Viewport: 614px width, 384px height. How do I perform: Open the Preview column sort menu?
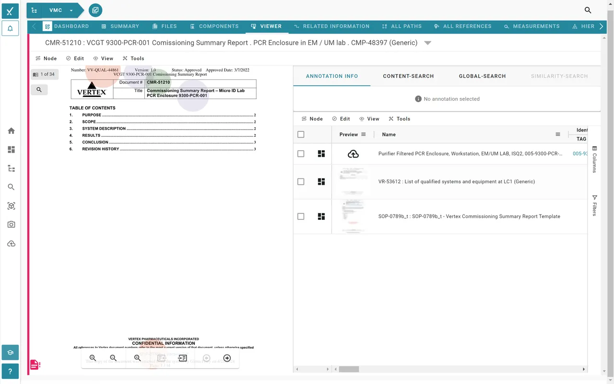[x=363, y=134]
